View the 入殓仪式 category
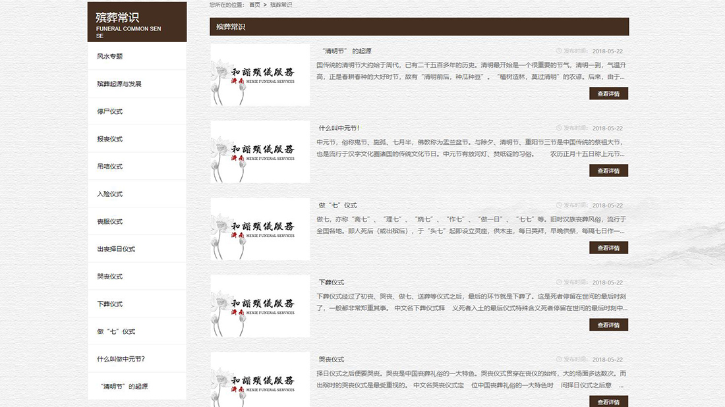This screenshot has height=407, width=725. [x=111, y=194]
